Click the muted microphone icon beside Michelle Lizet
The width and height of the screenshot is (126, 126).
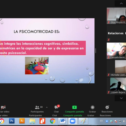click(109, 75)
